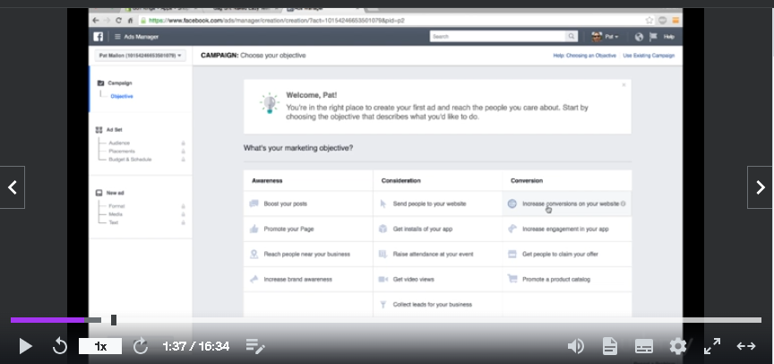The height and width of the screenshot is (364, 774).
Task: Open the transcript document icon
Action: [610, 346]
